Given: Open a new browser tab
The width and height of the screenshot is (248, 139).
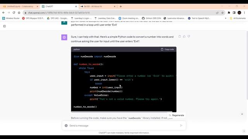Looking at the screenshot, I should click(x=121, y=7).
